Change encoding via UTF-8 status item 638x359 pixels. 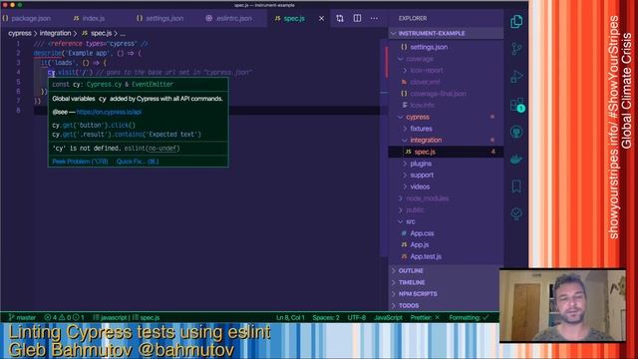point(357,317)
